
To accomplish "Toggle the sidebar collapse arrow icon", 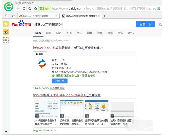I will point(6,16).
